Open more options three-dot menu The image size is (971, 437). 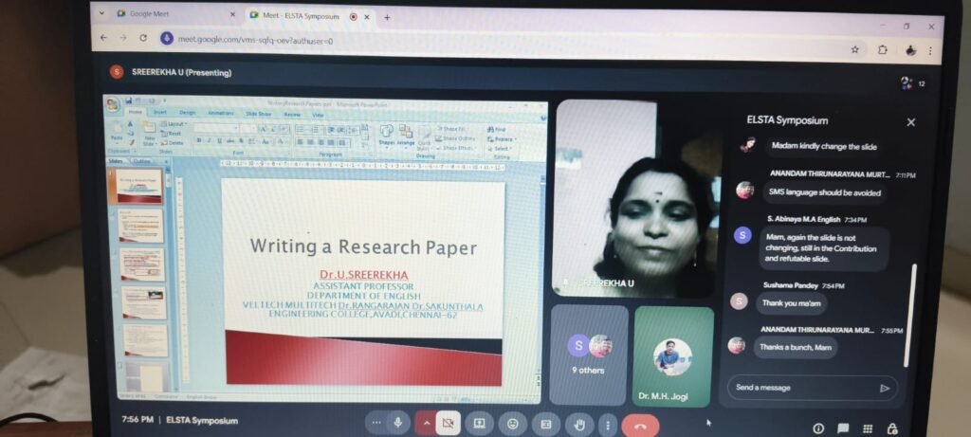tap(608, 424)
